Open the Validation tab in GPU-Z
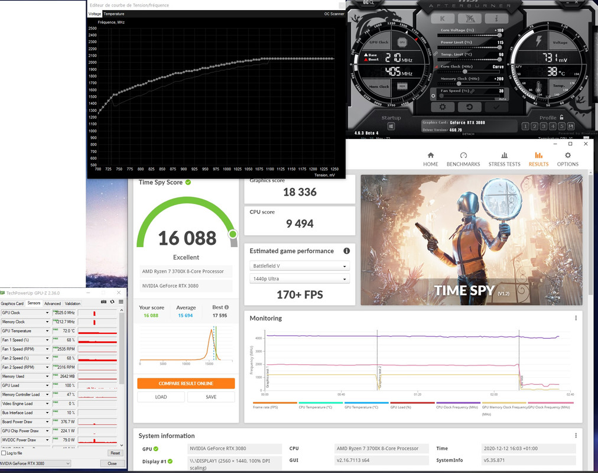The height and width of the screenshot is (473, 598). (73, 304)
